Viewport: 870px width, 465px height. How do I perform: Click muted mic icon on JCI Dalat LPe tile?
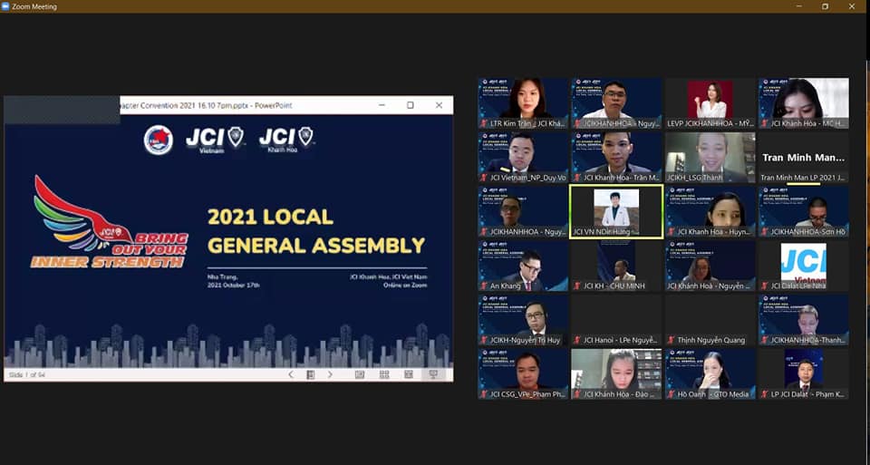click(765, 286)
